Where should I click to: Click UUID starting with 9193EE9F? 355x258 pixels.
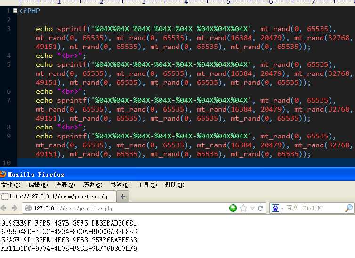(69, 223)
